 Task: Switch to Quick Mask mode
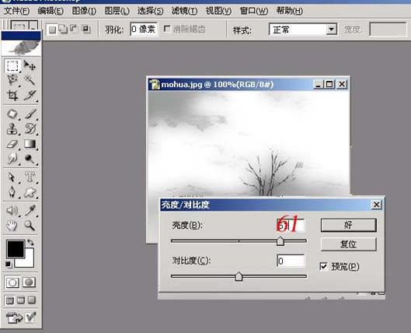(29, 282)
